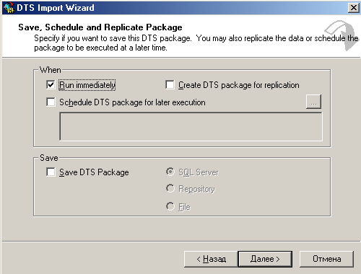The height and width of the screenshot is (274, 361).
Task: Click the empty schedule description box
Action: click(191, 126)
